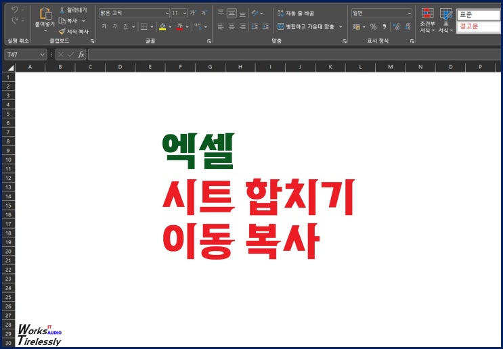Expand the Copy (복사) options arrow
The width and height of the screenshot is (503, 349).
[83, 21]
